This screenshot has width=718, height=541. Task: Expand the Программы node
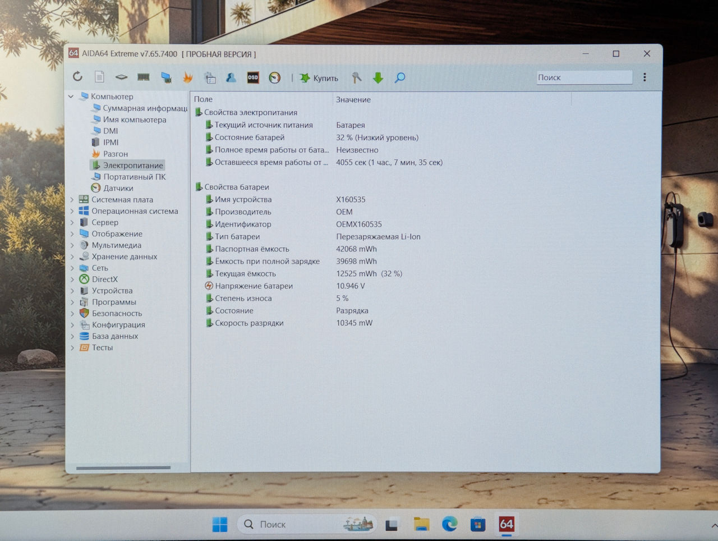pos(72,302)
